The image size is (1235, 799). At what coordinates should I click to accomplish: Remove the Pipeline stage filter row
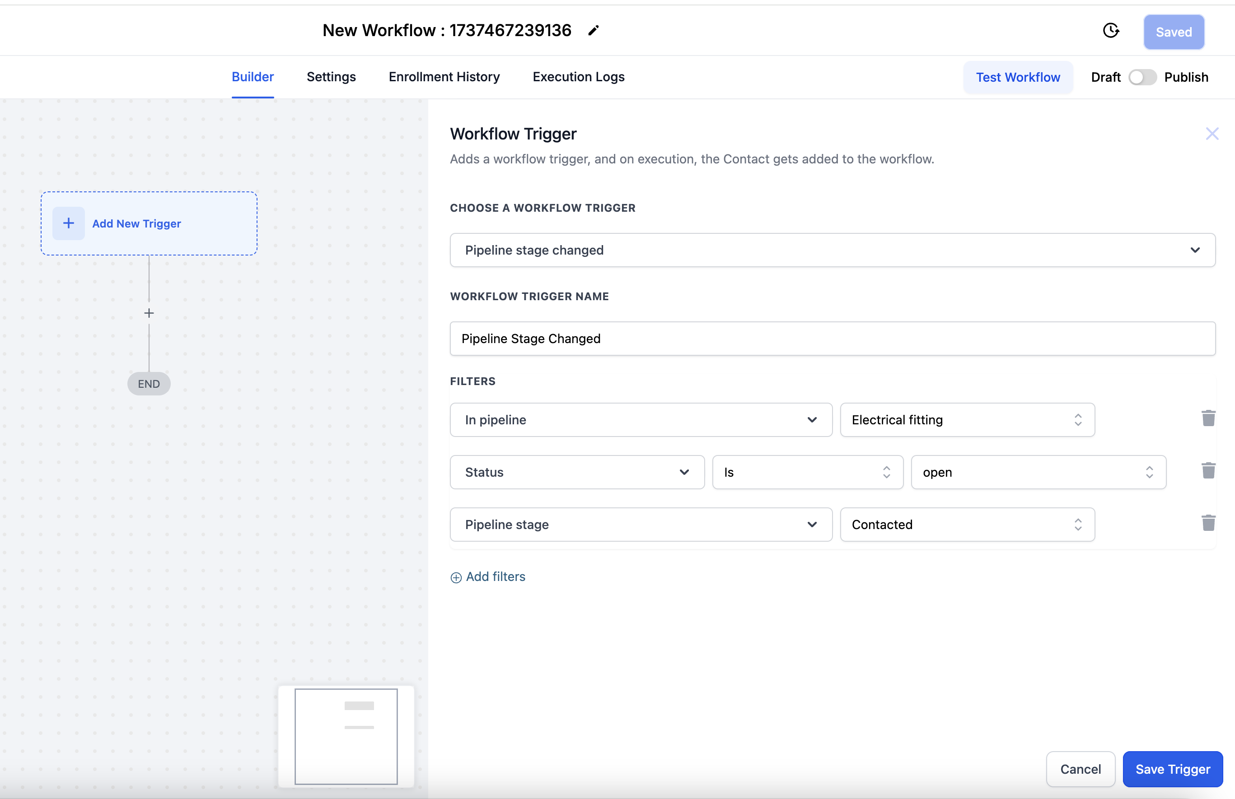click(1208, 523)
